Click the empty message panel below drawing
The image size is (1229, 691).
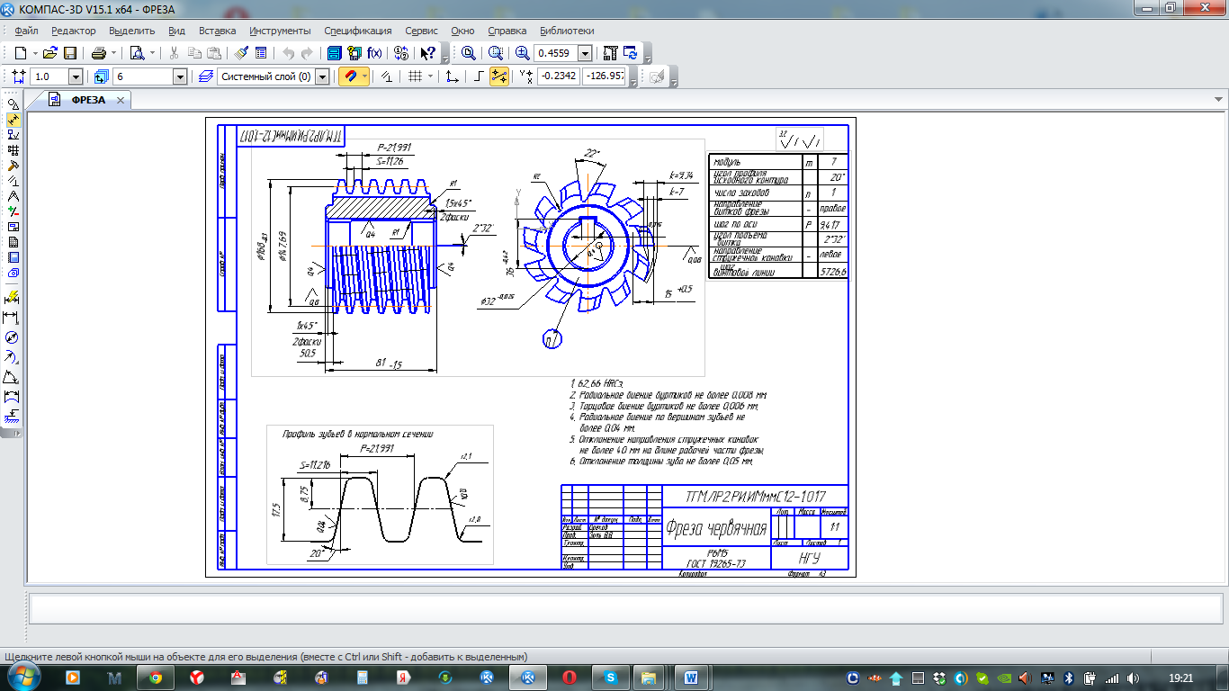click(625, 608)
